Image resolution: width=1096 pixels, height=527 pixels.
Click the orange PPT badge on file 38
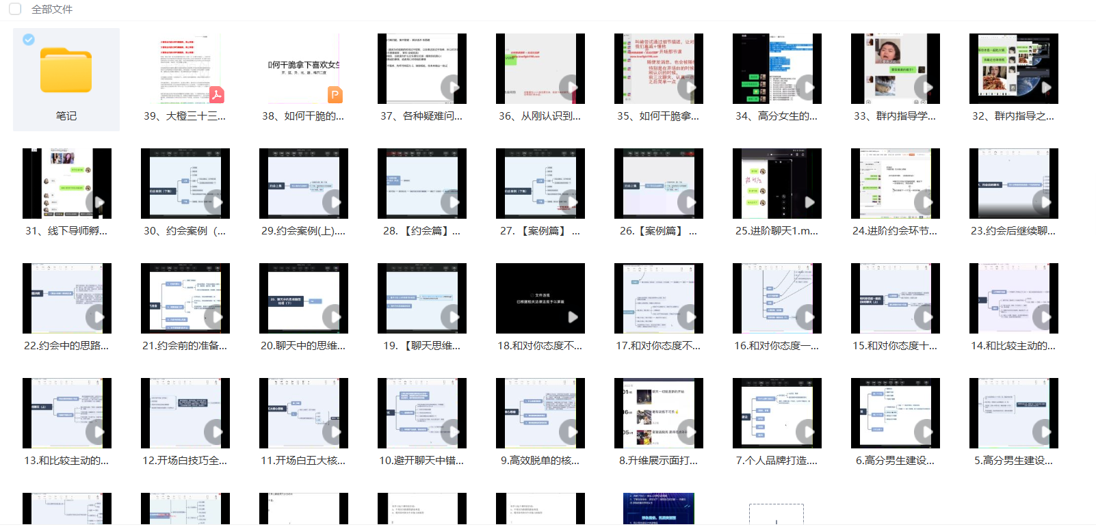335,94
